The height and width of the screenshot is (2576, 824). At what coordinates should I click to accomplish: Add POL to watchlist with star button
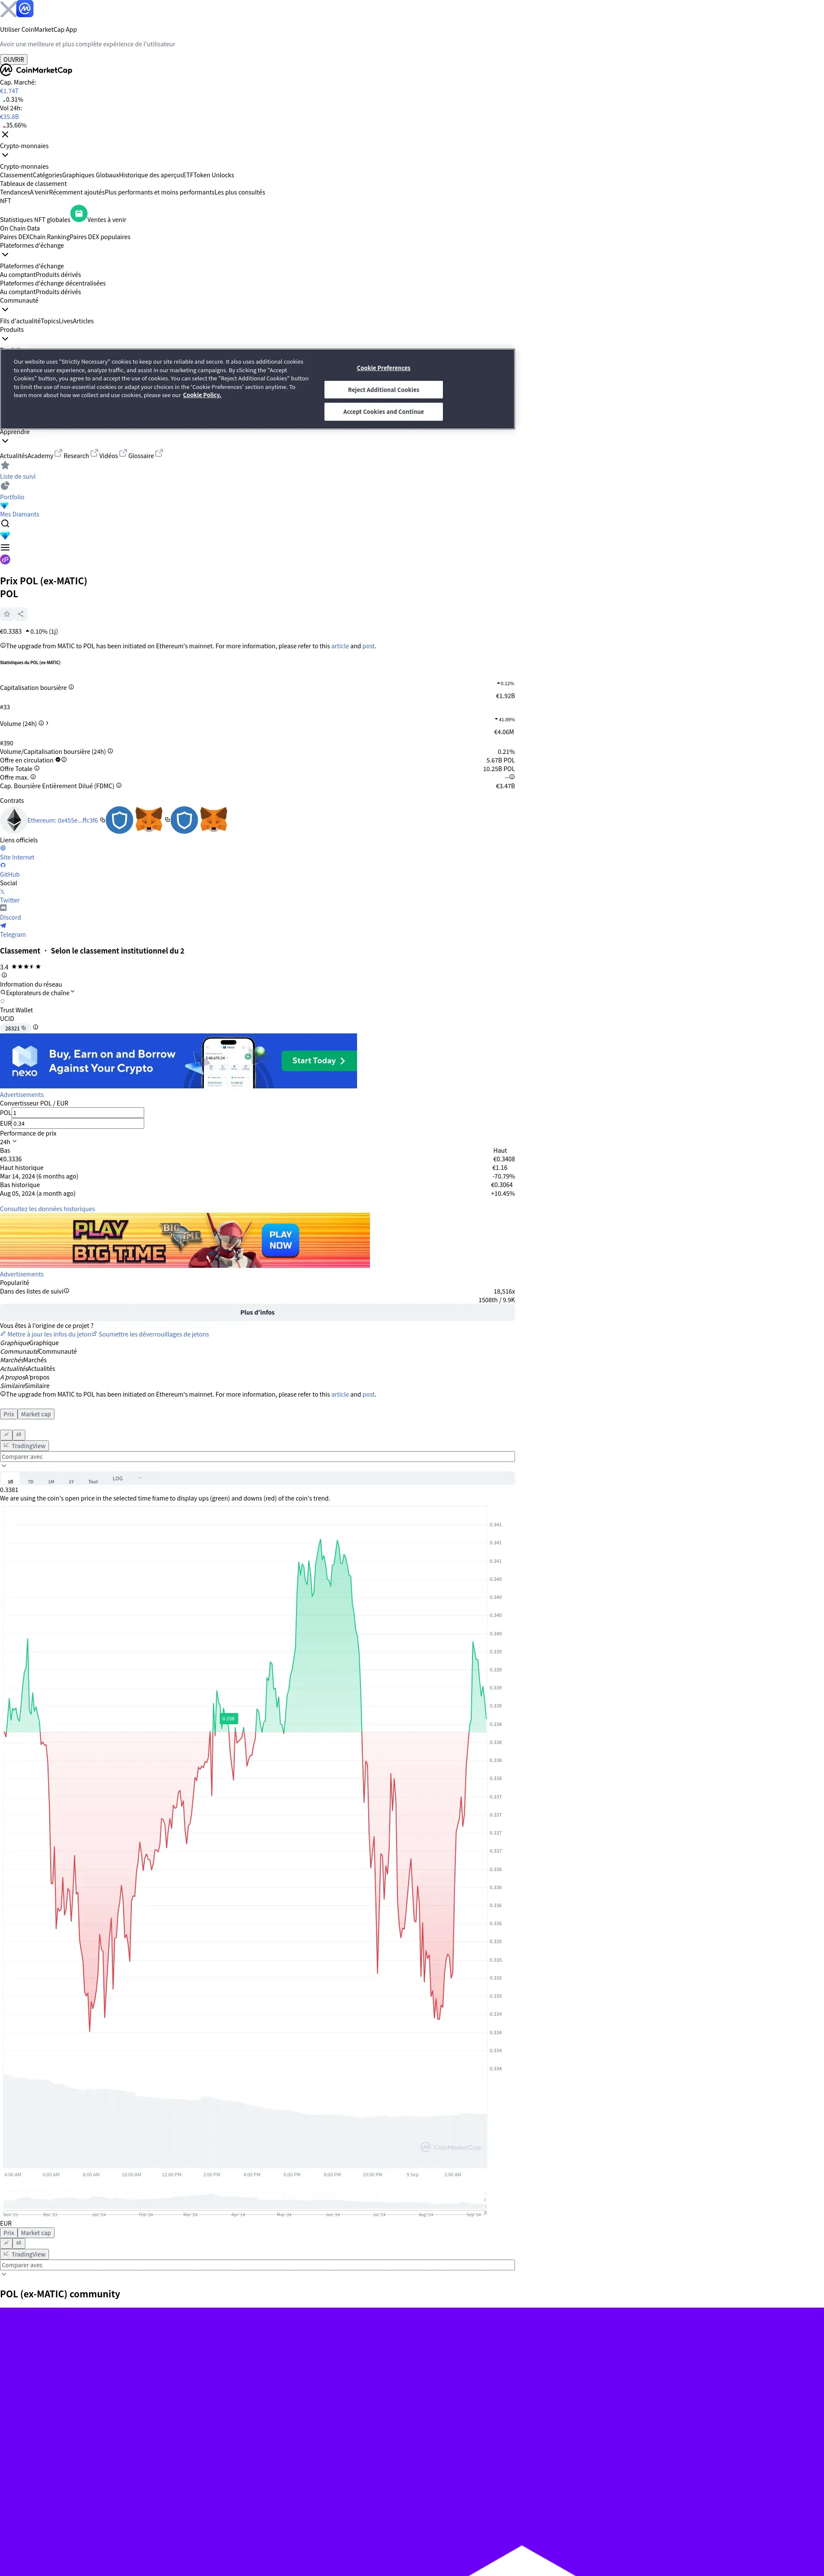[x=7, y=614]
